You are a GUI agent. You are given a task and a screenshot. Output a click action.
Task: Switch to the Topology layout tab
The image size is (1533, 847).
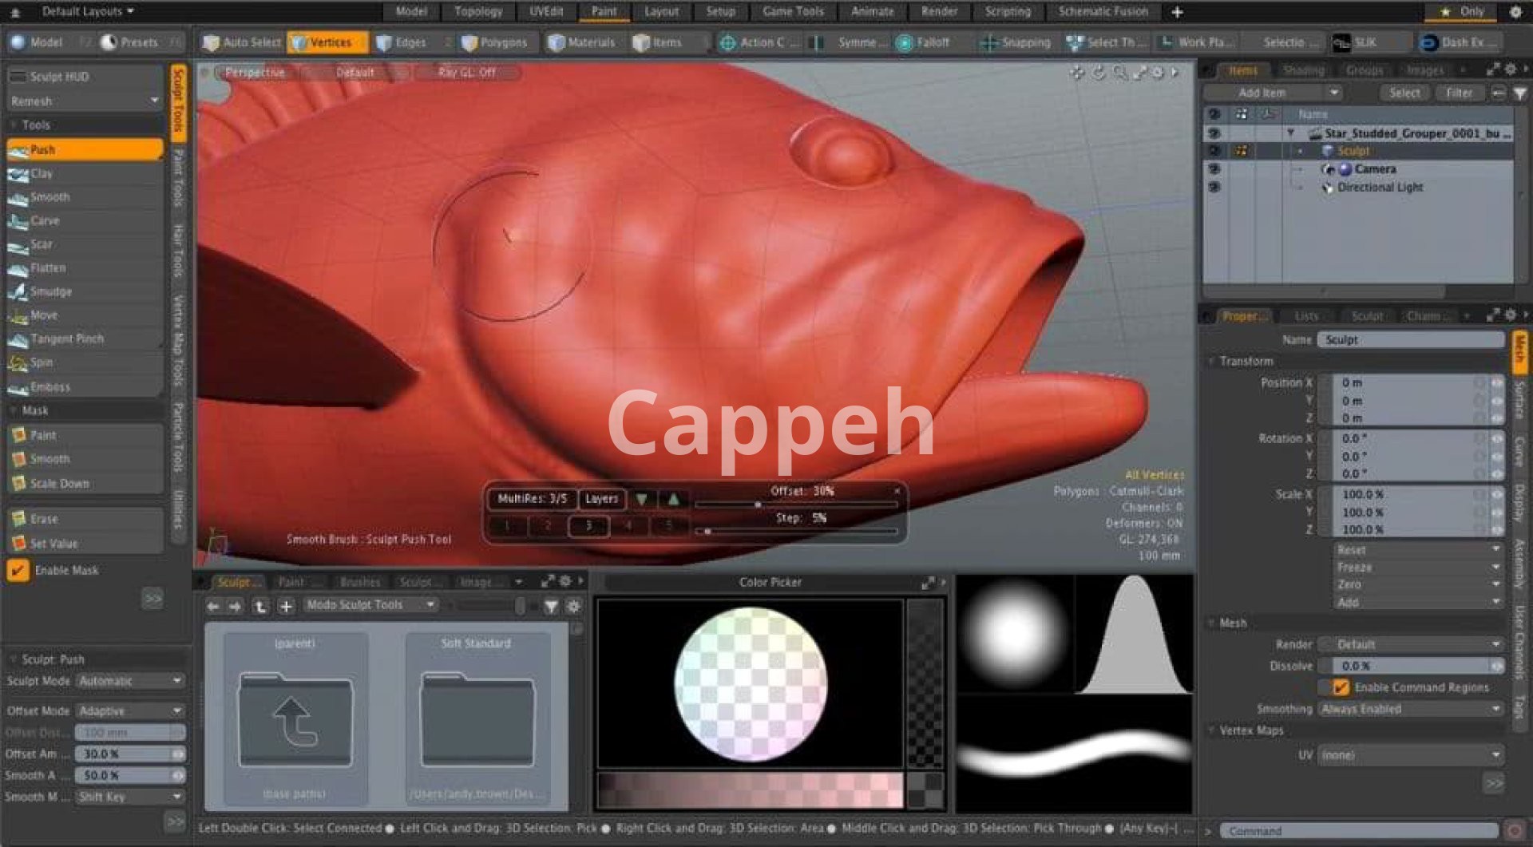[478, 11]
